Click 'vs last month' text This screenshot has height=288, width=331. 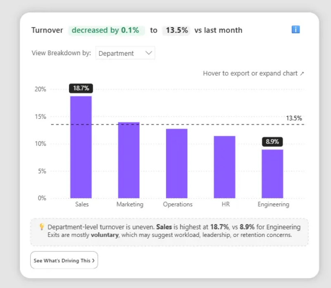pyautogui.click(x=218, y=30)
